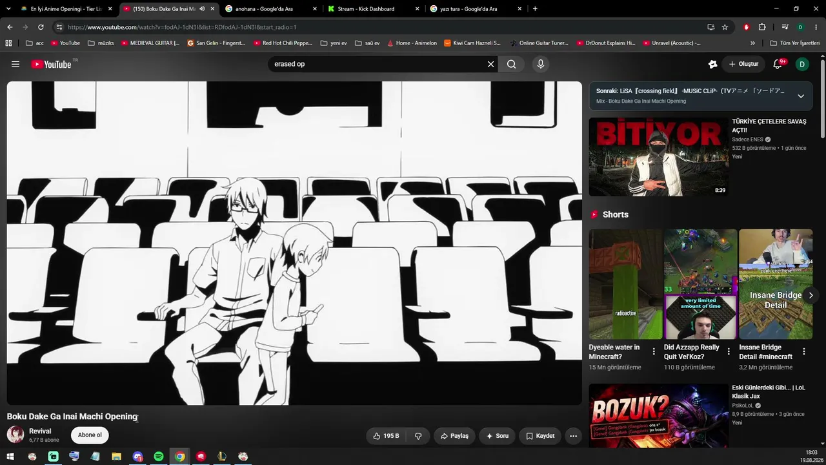Open Revival channel avatar
Screen dimensions: 826x465
15,435
